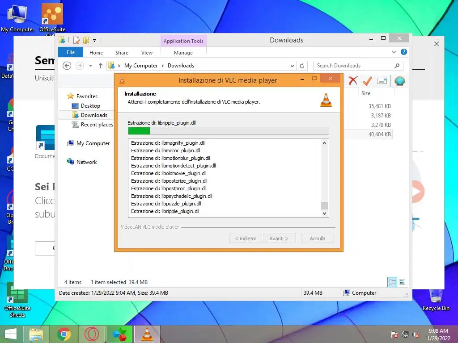Select the file sized 40,404 KB

tap(379, 134)
